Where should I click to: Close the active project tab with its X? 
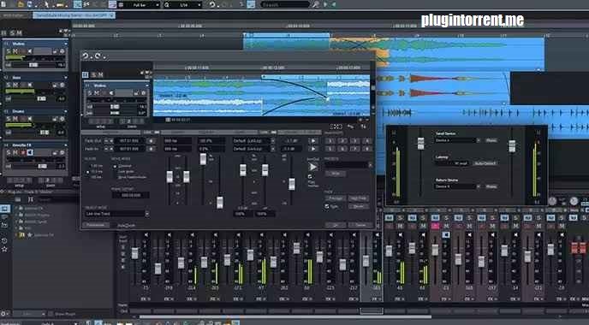coord(112,15)
